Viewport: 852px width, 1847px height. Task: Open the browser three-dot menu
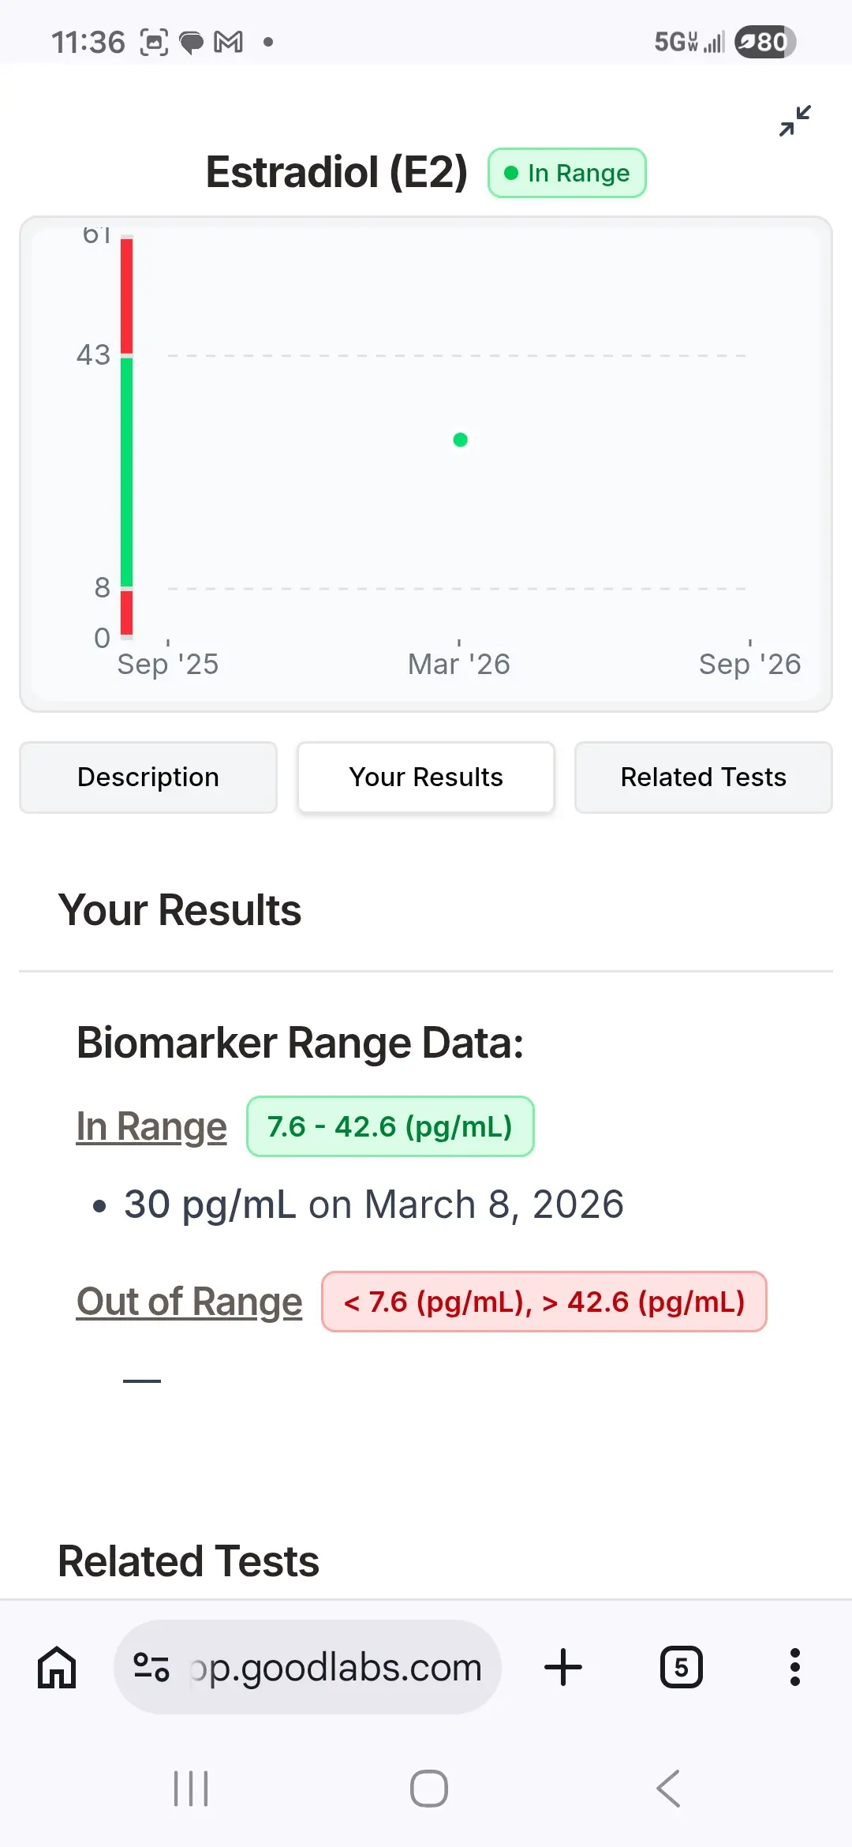point(794,1667)
